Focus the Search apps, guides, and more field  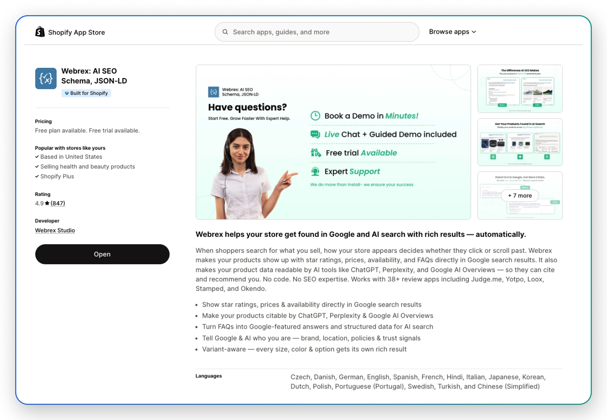click(x=317, y=32)
